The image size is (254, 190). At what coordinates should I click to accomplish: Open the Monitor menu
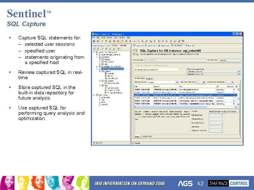pyautogui.click(x=109, y=38)
